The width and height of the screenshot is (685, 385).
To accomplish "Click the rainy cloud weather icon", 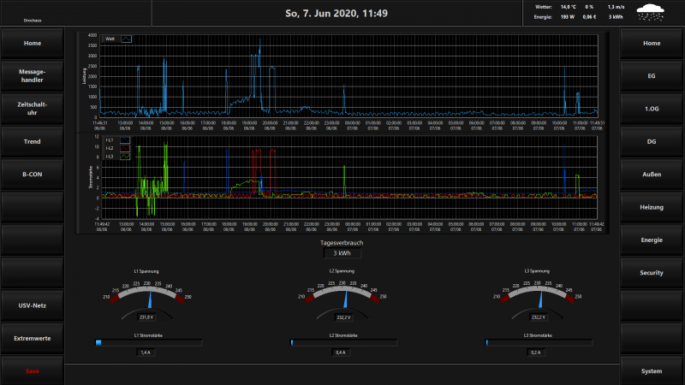I will click(651, 12).
